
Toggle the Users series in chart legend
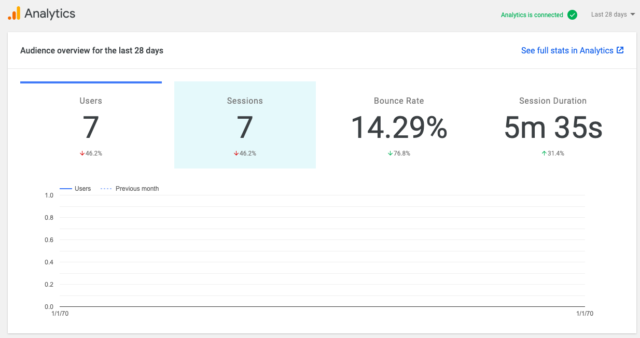(x=76, y=189)
